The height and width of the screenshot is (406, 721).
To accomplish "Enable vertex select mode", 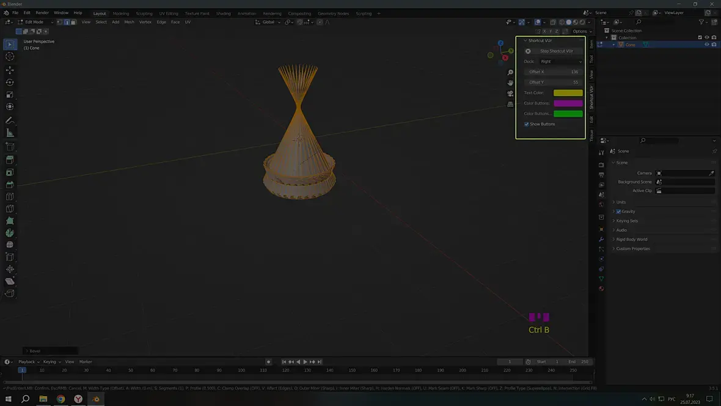I will click(60, 22).
